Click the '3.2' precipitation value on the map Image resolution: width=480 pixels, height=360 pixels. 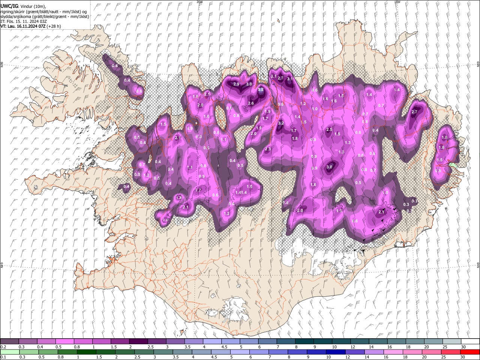[281, 123]
